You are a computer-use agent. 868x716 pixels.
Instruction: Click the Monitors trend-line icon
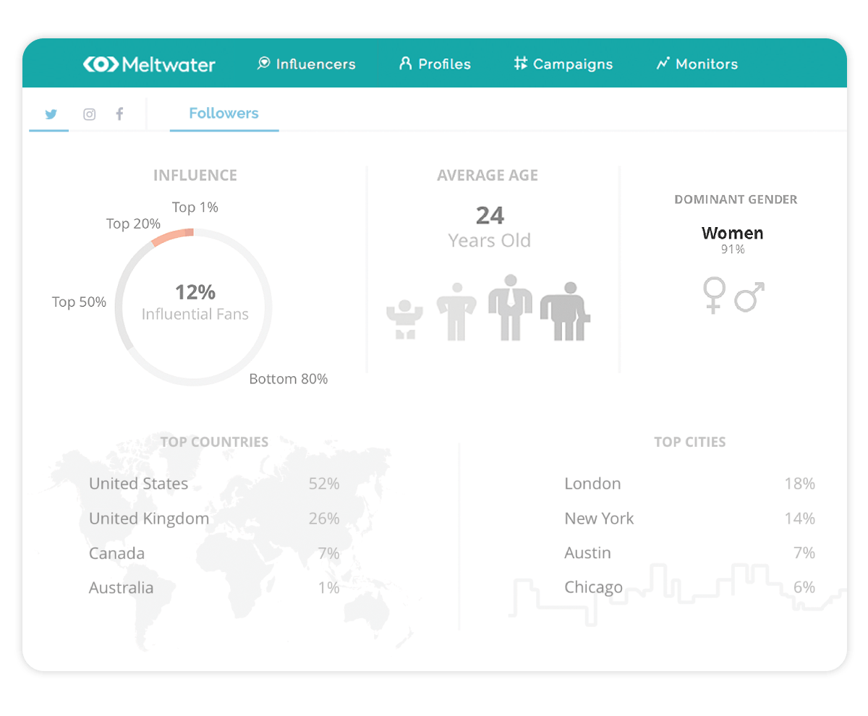tap(661, 64)
